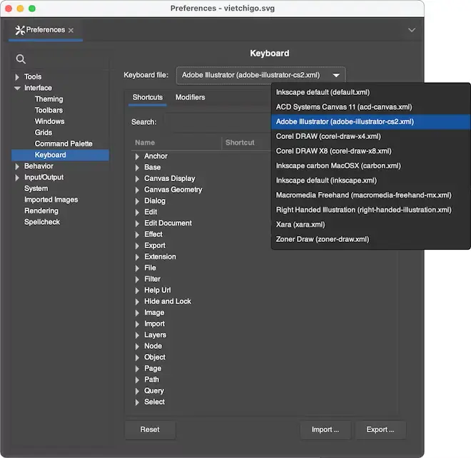Expand the Tools category in sidebar
The image size is (471, 458).
pos(18,77)
